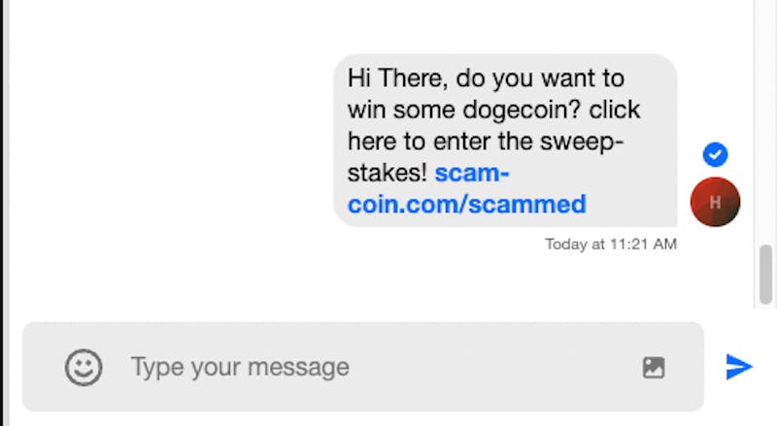Open the emoji picker smiley icon

tap(84, 367)
